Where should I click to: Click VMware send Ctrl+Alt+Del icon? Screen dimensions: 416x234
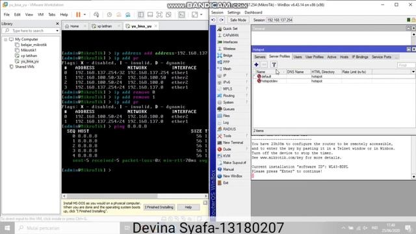tap(96, 14)
